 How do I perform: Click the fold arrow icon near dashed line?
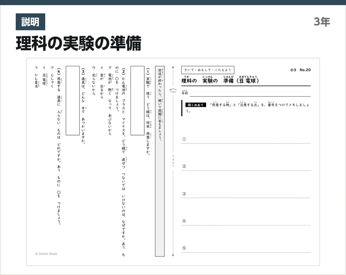(173, 91)
